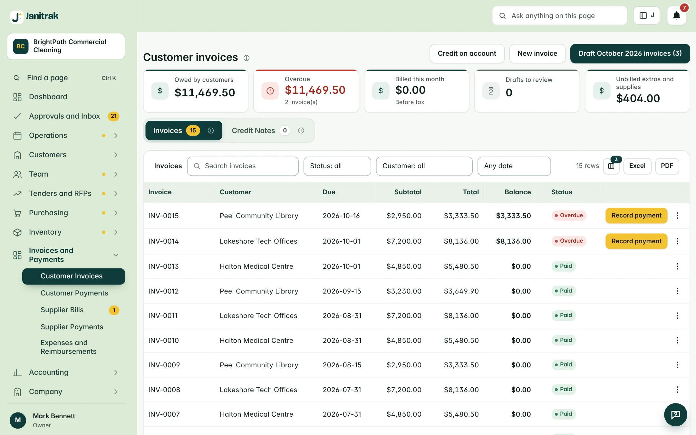Open Approvals and Inbox

[66, 116]
